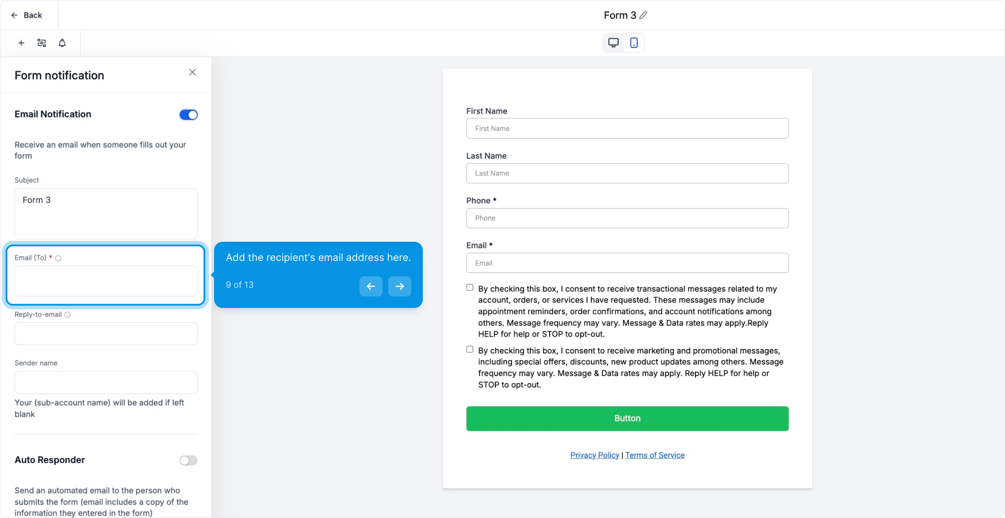Close the Form notification panel
This screenshot has height=518, width=1005.
(x=192, y=72)
